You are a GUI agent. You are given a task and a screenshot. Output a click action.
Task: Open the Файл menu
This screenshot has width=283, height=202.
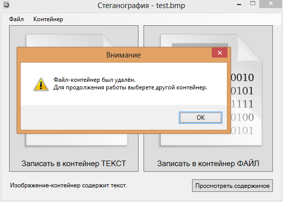pyautogui.click(x=16, y=19)
